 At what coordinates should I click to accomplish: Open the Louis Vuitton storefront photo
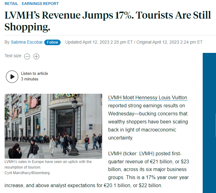tap(53, 126)
